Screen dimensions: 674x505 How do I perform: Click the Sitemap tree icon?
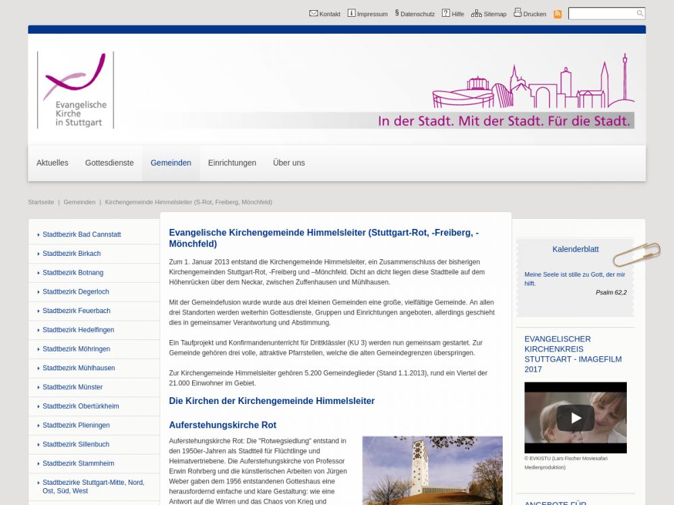click(477, 13)
